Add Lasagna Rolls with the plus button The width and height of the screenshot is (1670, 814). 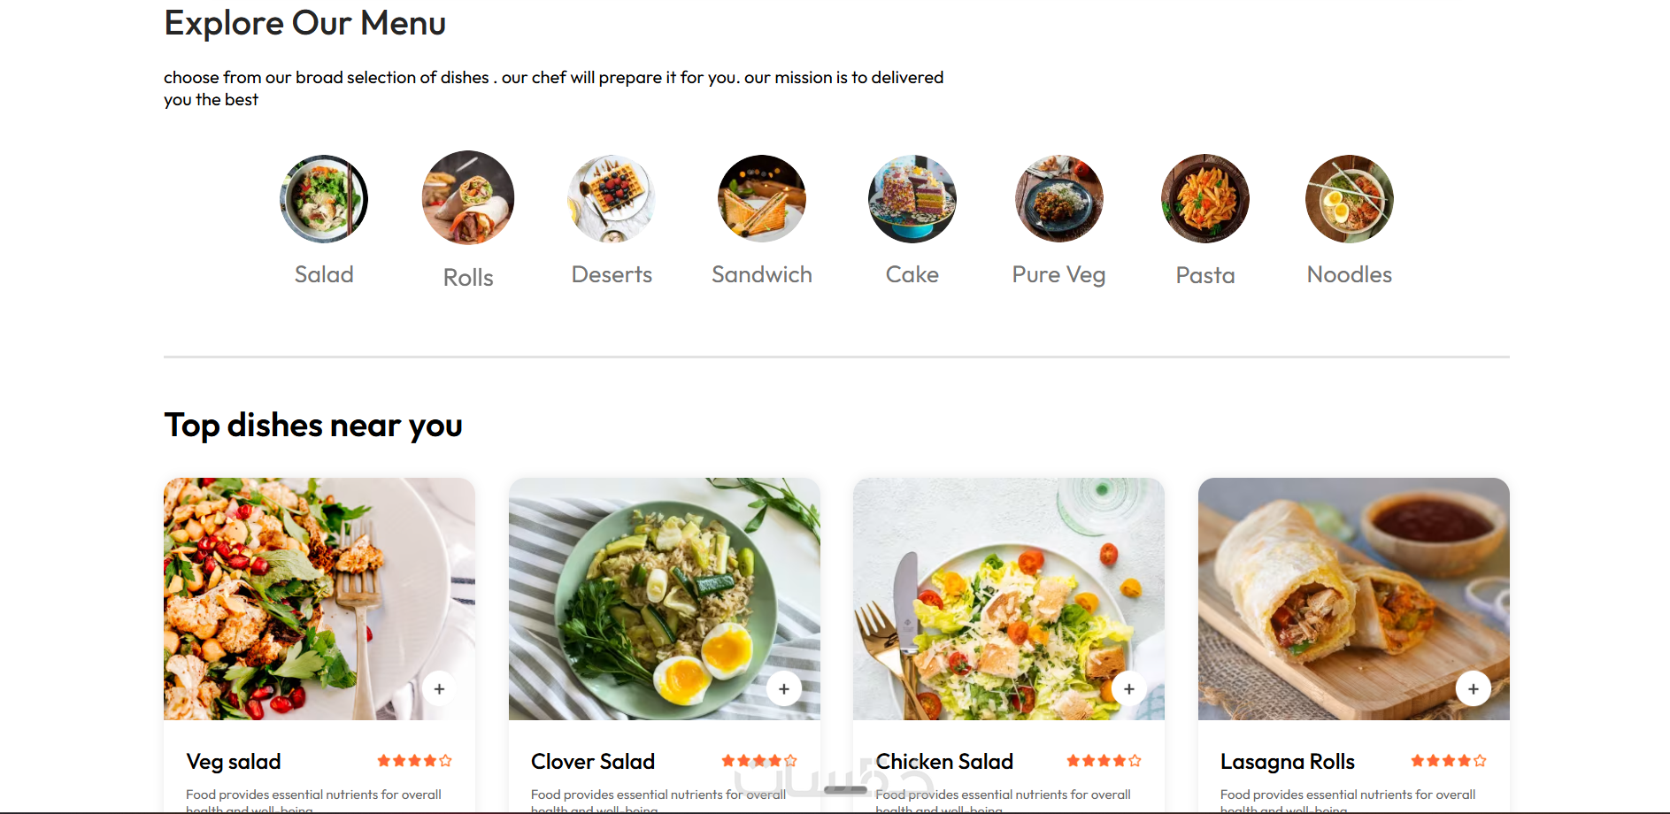[1474, 688]
